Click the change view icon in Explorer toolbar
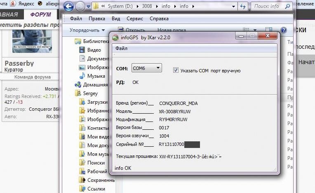315x193 pixels. (x=246, y=30)
